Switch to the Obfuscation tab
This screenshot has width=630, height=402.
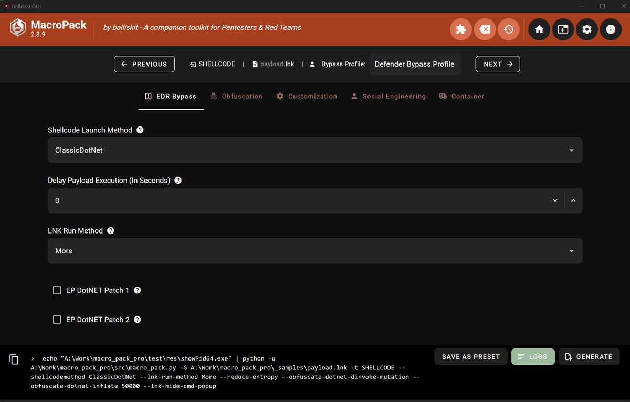(x=236, y=97)
